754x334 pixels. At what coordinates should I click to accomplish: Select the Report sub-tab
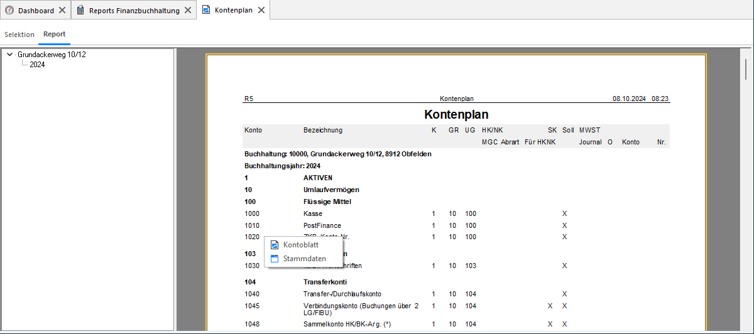pyautogui.click(x=54, y=35)
